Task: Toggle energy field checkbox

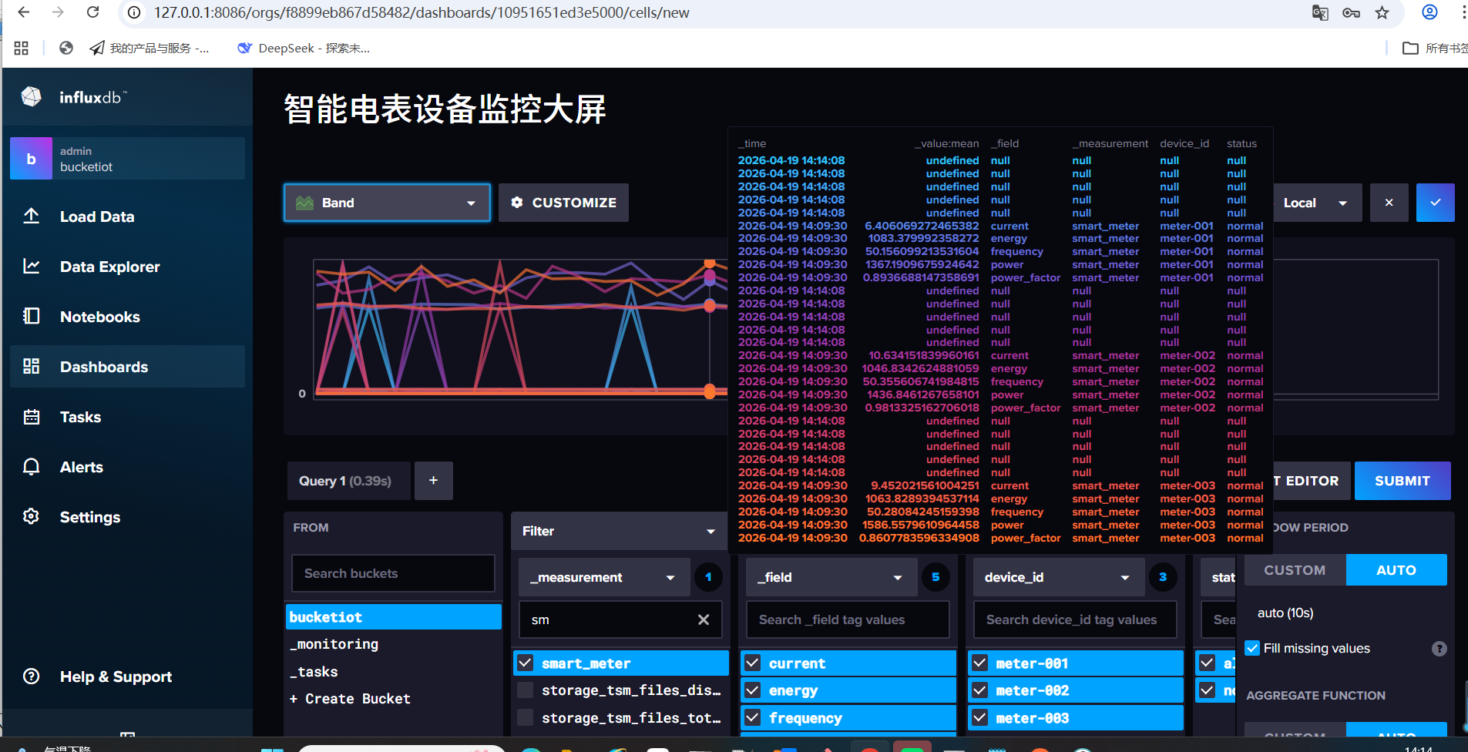Action: pos(753,690)
